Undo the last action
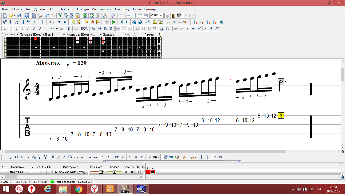The height and width of the screenshot is (194, 345). click(47, 15)
